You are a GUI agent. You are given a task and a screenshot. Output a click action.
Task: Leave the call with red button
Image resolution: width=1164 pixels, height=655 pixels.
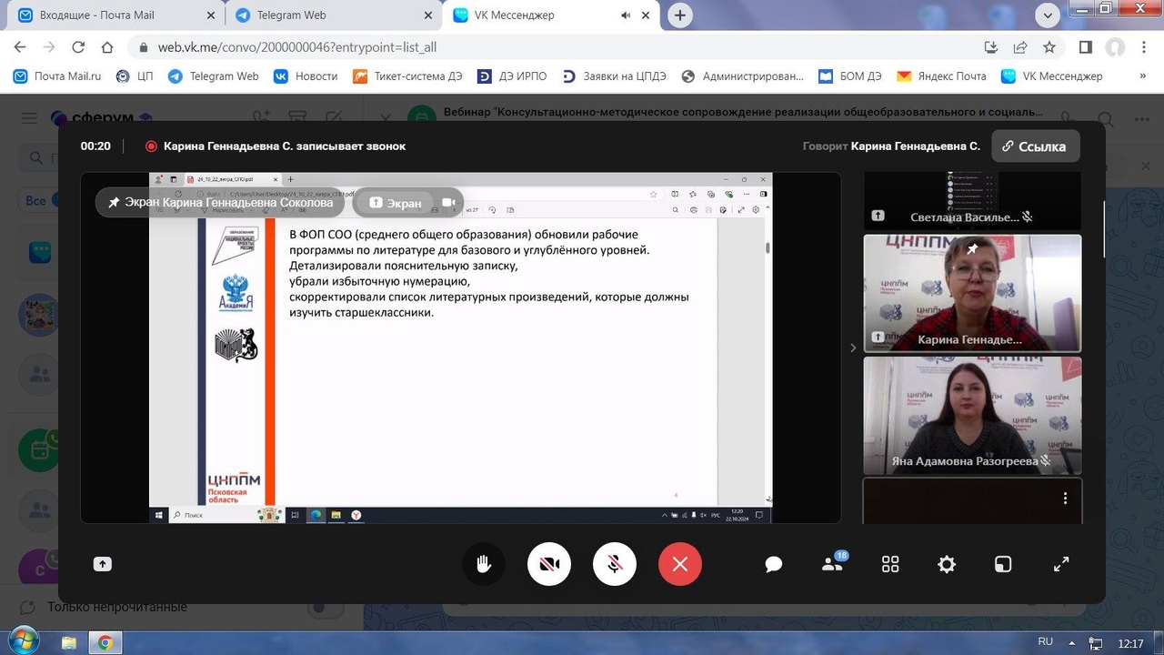click(680, 564)
